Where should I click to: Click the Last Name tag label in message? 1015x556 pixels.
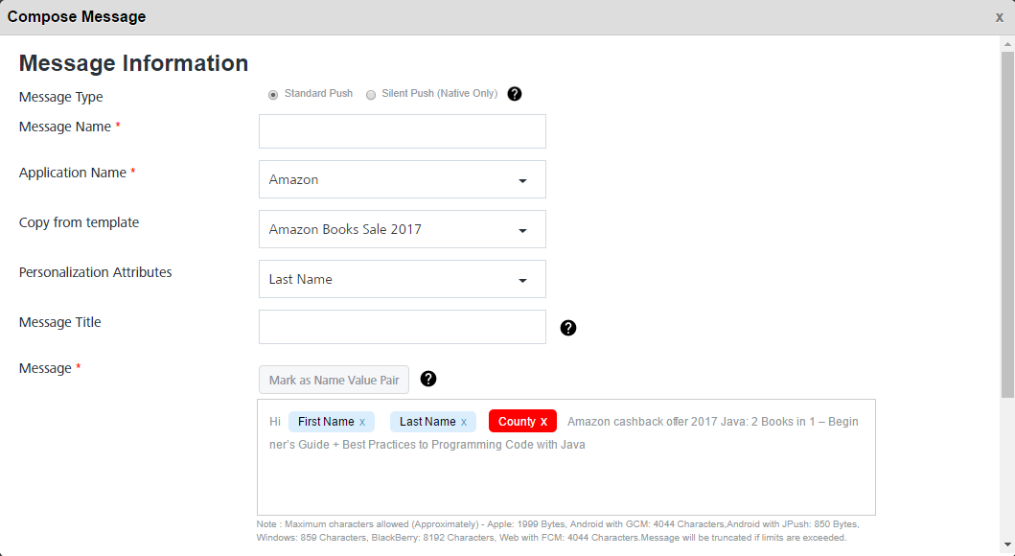[427, 422]
